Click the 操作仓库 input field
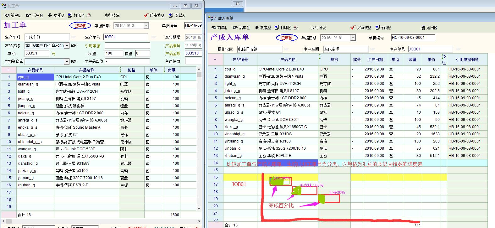The width and height of the screenshot is (495, 228). 259,49
